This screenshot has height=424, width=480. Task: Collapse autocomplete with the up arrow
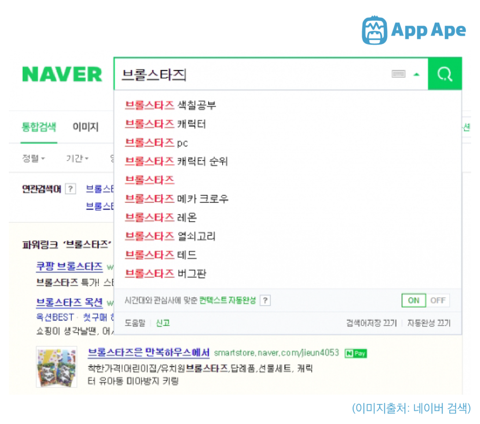pos(416,74)
